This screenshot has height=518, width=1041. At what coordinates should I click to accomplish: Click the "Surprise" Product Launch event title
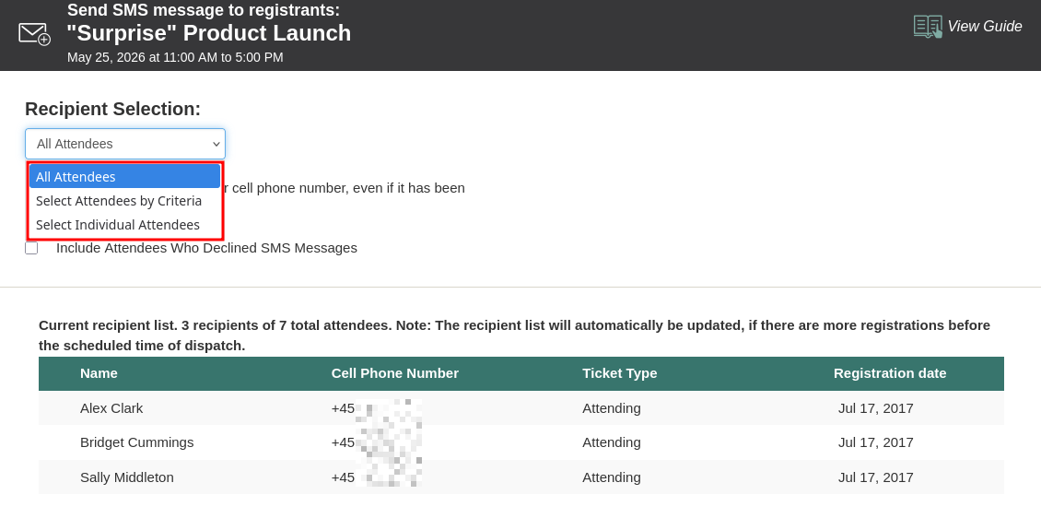pyautogui.click(x=208, y=33)
